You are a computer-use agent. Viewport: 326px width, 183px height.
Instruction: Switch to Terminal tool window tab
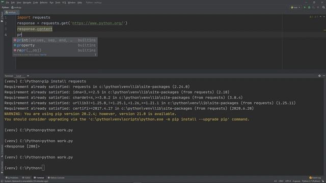39,178
